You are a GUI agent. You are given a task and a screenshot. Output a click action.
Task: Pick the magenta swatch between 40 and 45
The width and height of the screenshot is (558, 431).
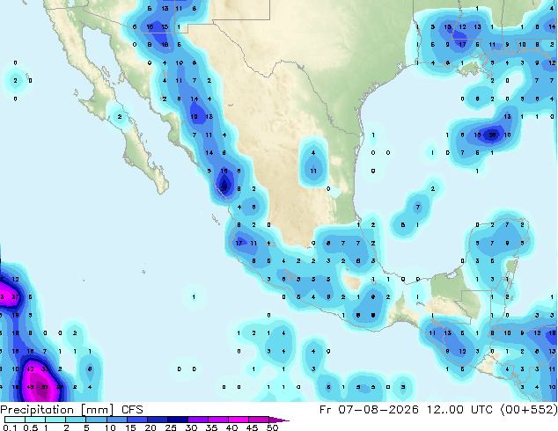click(239, 420)
